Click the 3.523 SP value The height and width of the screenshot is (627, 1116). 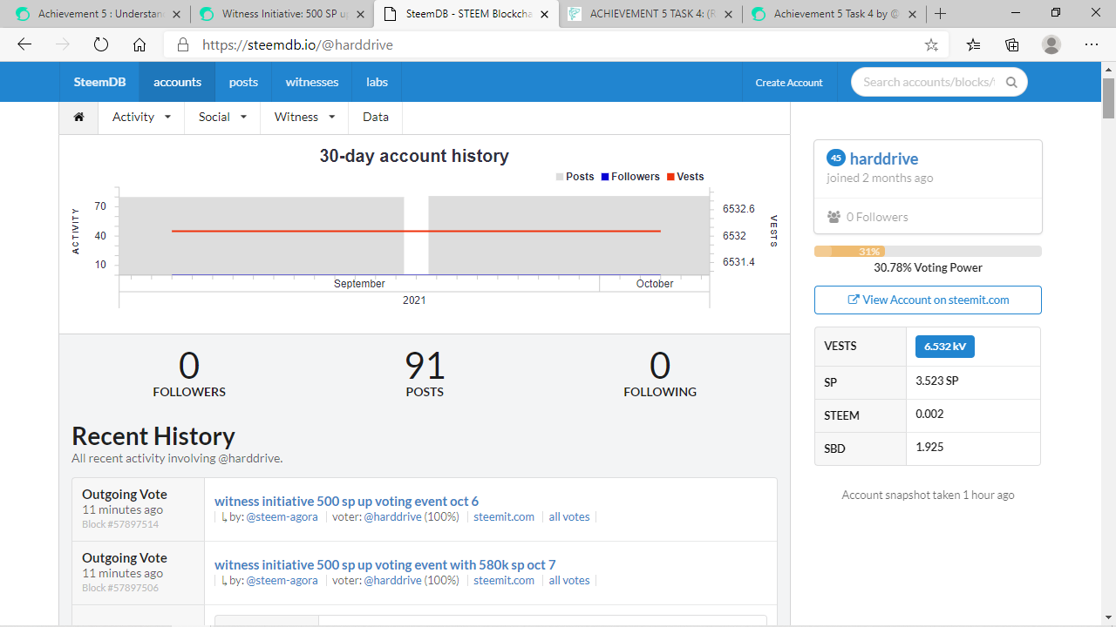pos(937,381)
